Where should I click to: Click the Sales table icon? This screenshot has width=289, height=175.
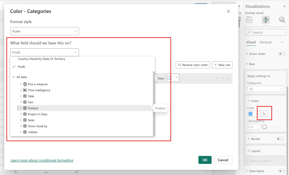point(25,120)
